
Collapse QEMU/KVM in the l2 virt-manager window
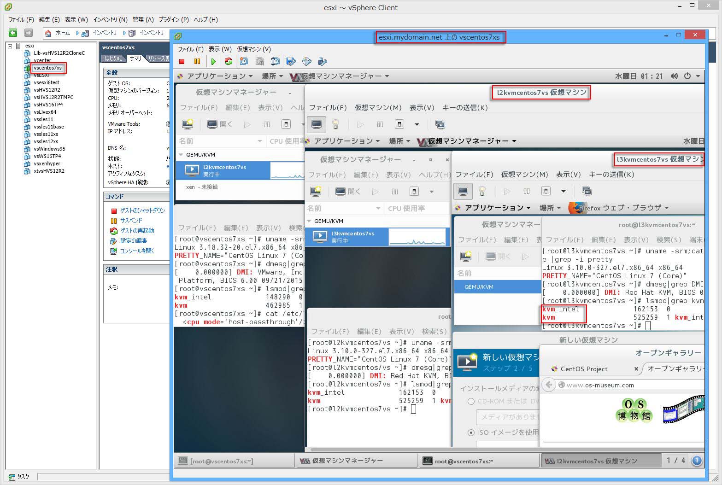pyautogui.click(x=309, y=221)
